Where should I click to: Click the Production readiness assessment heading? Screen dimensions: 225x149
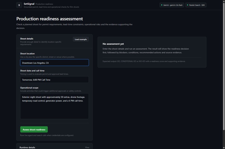click(x=49, y=19)
